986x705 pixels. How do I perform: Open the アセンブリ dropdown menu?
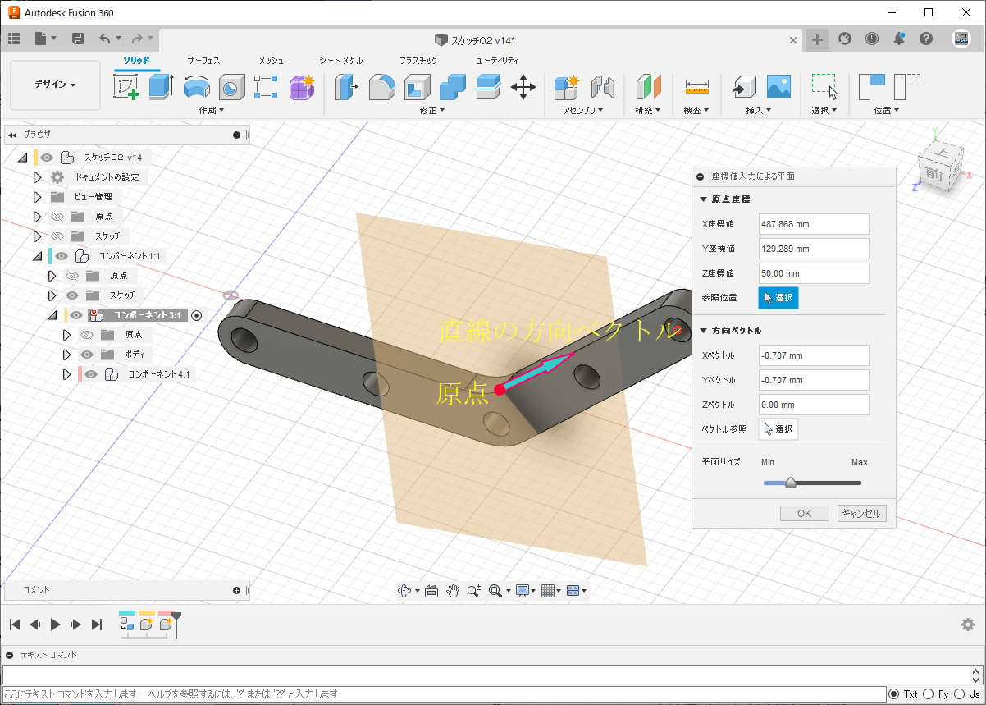tap(582, 110)
